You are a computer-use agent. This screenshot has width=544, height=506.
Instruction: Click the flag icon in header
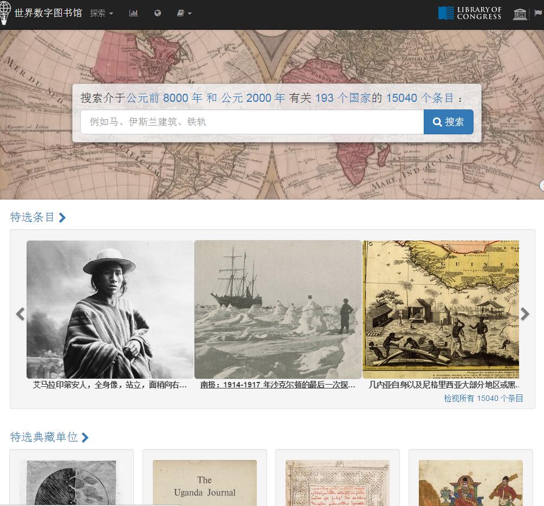click(538, 13)
